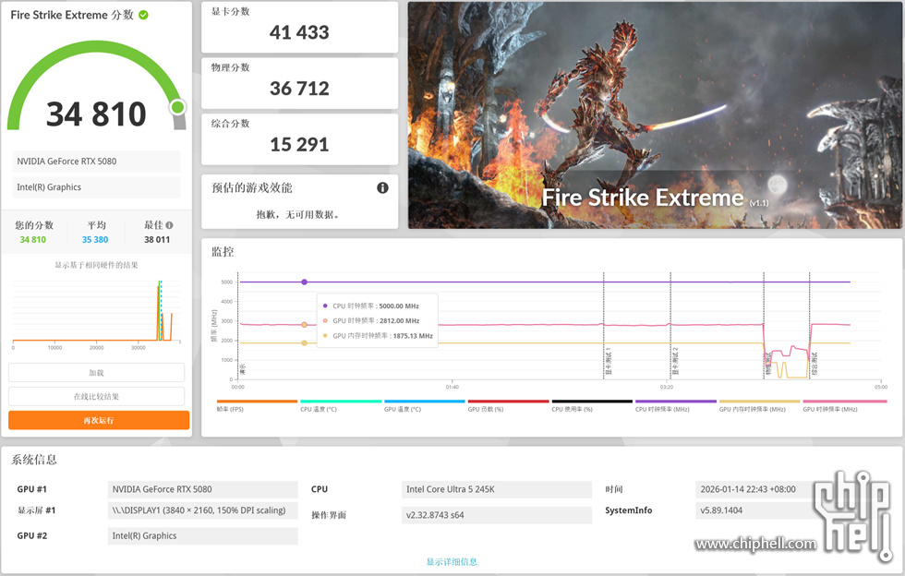Click the 2026-01-14 22:43 time field
The image size is (905, 576).
pyautogui.click(x=756, y=489)
